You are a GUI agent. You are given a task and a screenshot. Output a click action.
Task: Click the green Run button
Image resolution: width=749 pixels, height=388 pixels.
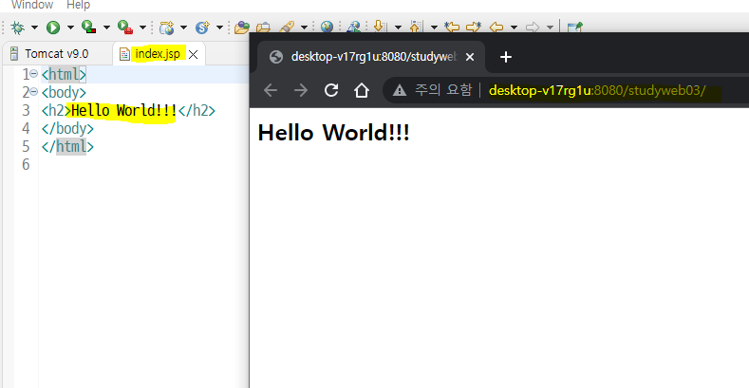[53, 28]
